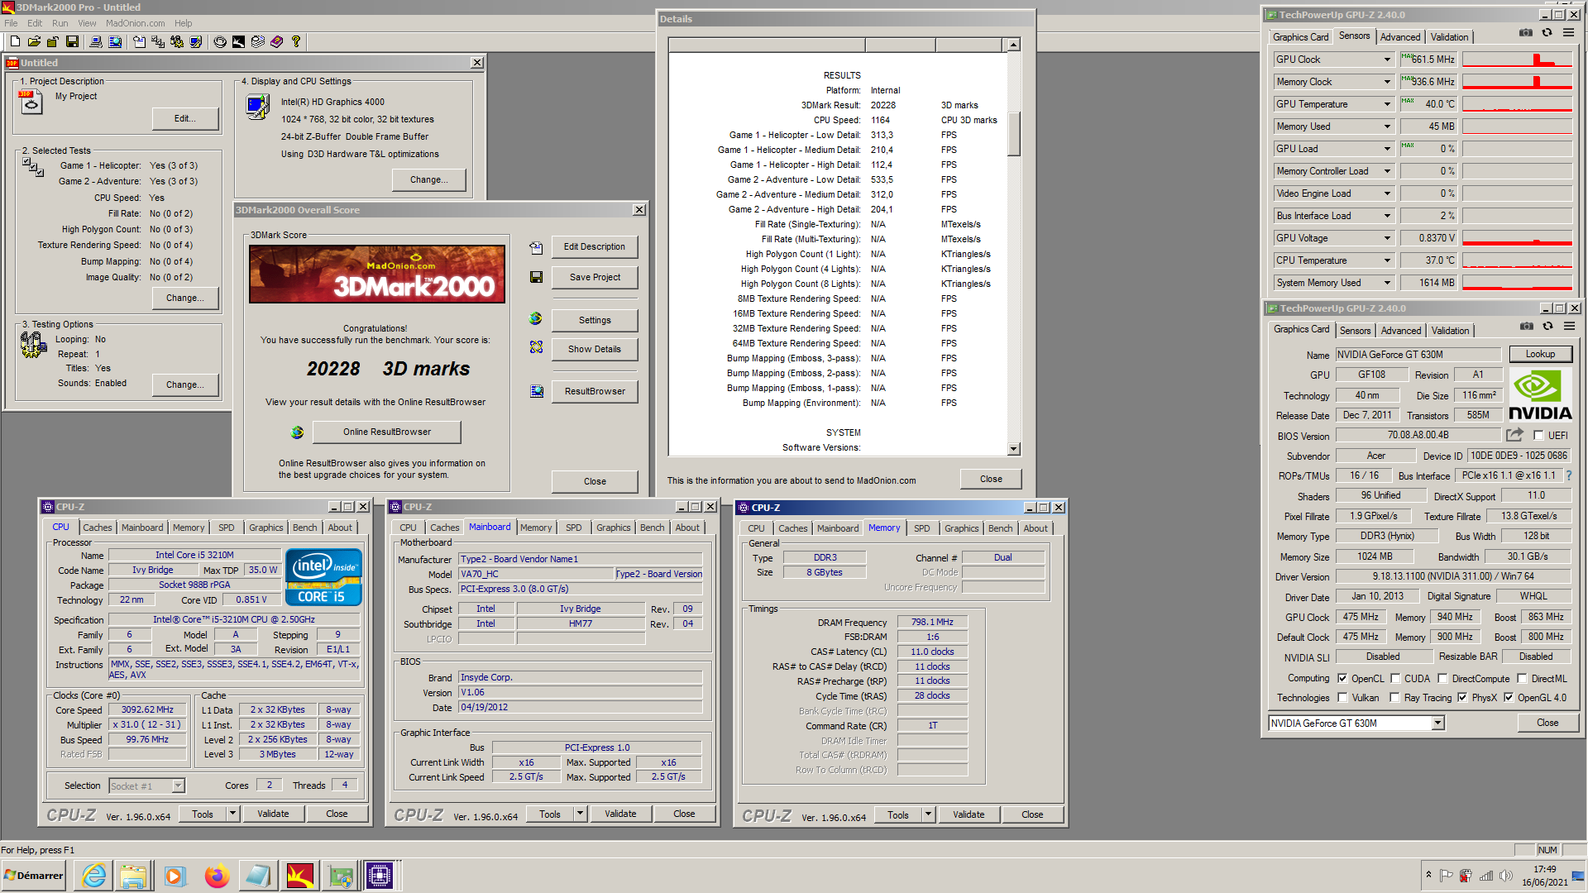Click the globe icon beside Settings button

[536, 319]
